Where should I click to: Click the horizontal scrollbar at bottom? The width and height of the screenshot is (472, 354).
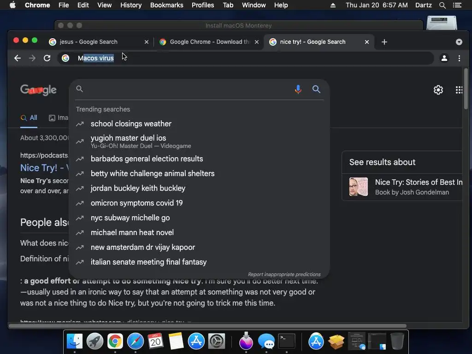pos(208,326)
